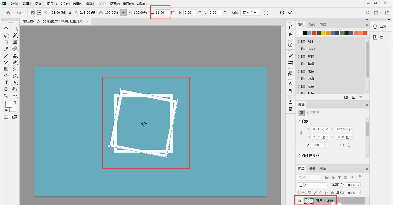Switch to the 渐变 tab
The width and height of the screenshot is (393, 205).
pyautogui.click(x=312, y=24)
